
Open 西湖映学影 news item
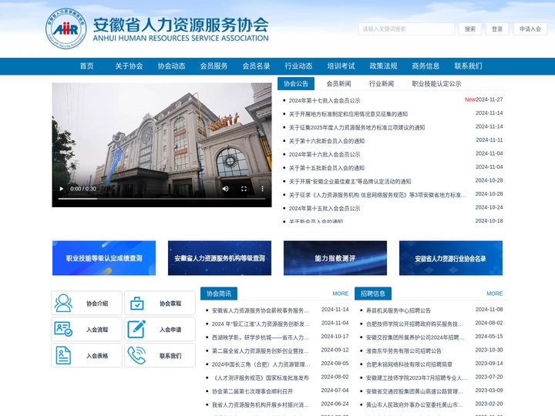261,337
